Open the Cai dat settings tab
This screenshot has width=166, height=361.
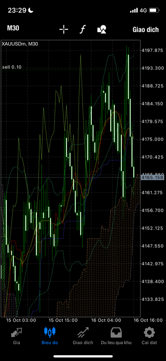(x=149, y=336)
